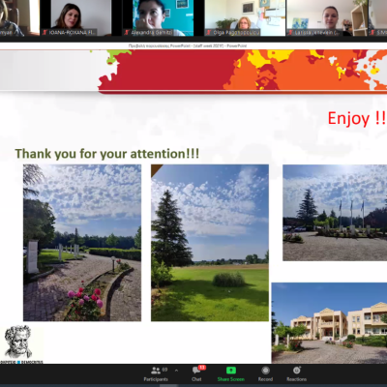Start recording with the Record icon
The width and height of the screenshot is (387, 387).
pos(265,371)
